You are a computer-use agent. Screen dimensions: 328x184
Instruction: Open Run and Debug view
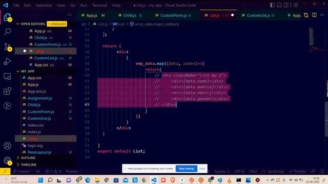[x=7, y=62]
